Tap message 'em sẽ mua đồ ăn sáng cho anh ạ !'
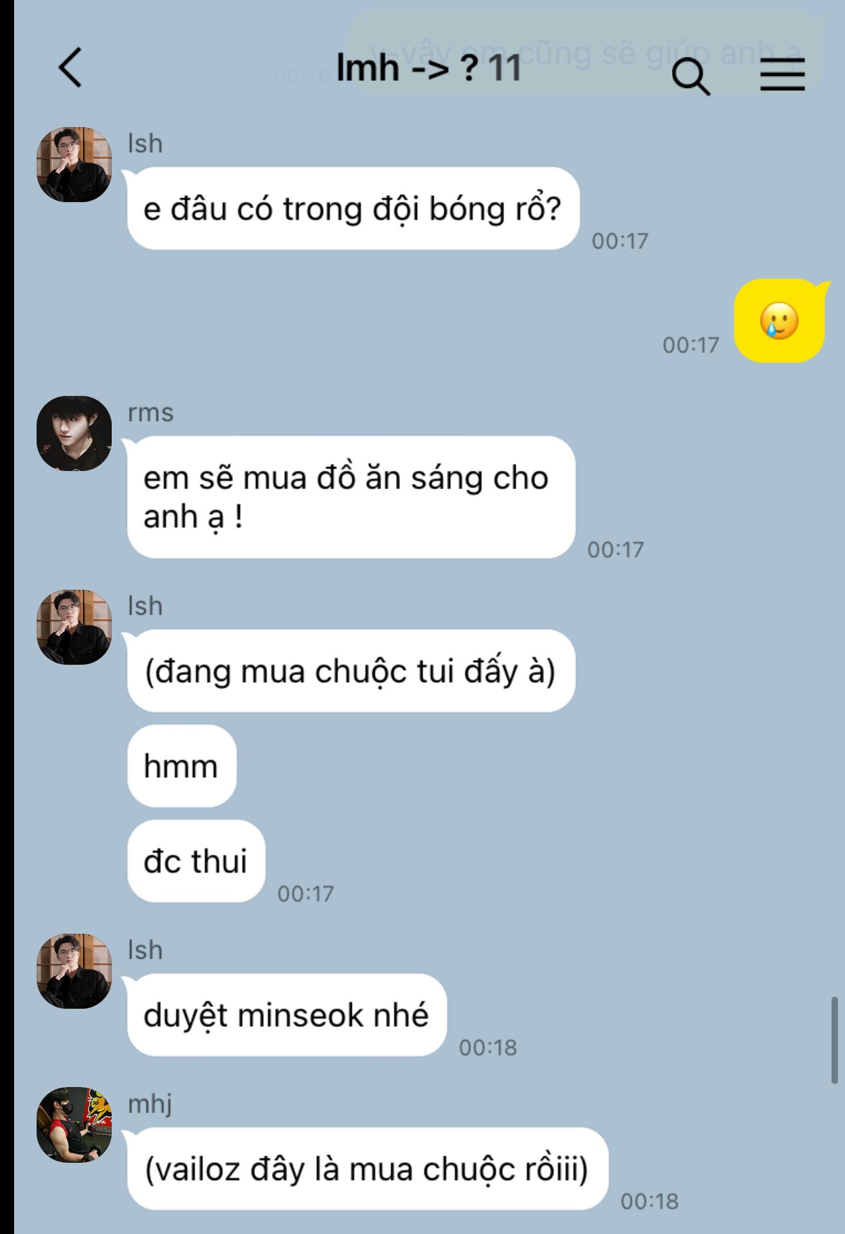 [x=351, y=497]
